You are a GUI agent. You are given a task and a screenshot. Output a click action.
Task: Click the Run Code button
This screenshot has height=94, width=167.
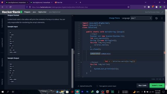point(142,85)
